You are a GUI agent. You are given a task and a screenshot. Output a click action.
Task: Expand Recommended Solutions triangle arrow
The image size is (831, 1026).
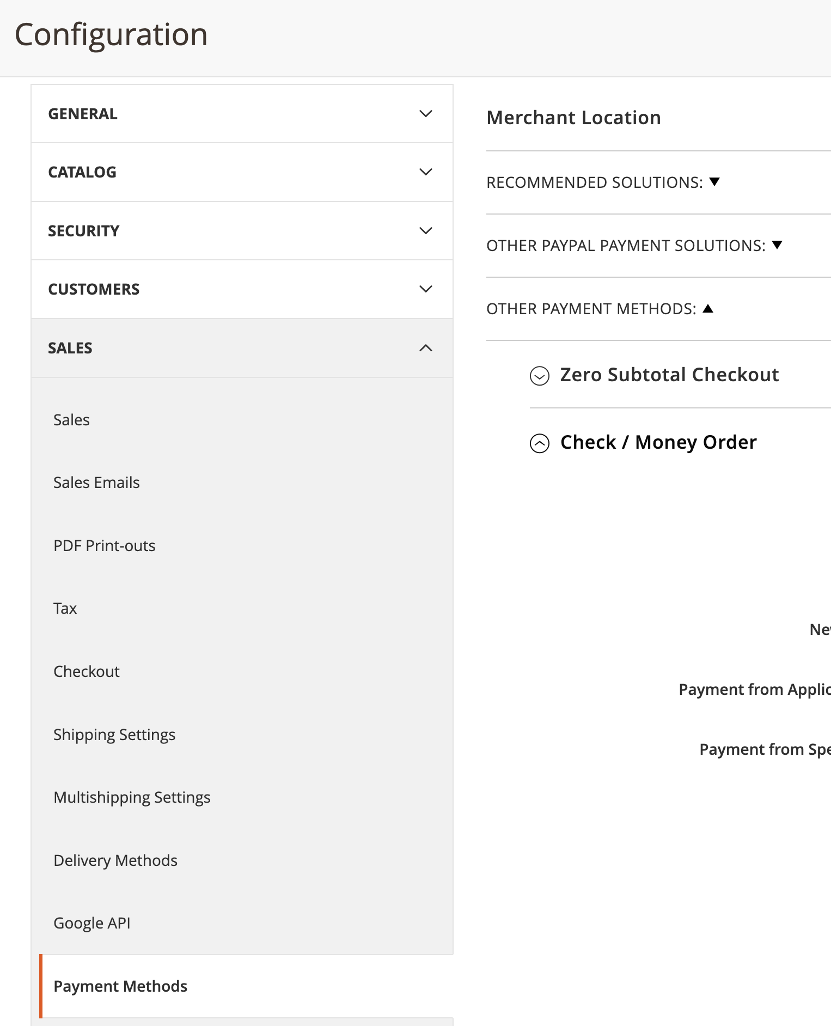(714, 182)
